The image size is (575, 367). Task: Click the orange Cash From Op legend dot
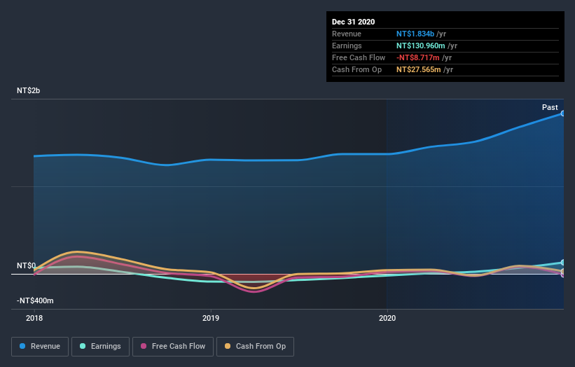click(x=228, y=346)
